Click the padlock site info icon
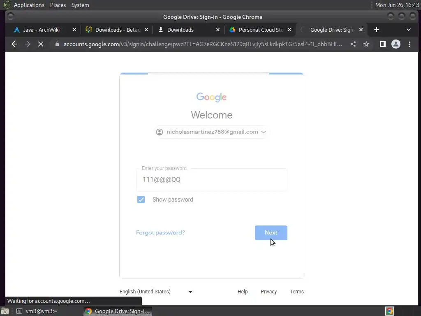The height and width of the screenshot is (316, 421). [x=57, y=44]
